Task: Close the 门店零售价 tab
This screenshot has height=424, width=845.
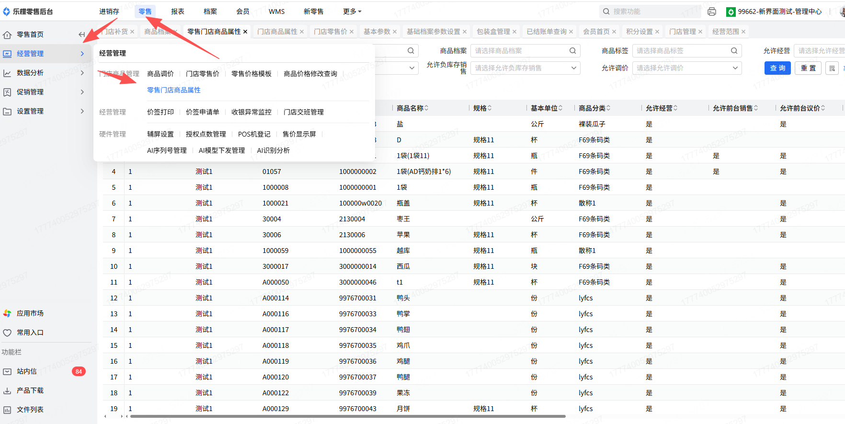Action: [x=352, y=32]
